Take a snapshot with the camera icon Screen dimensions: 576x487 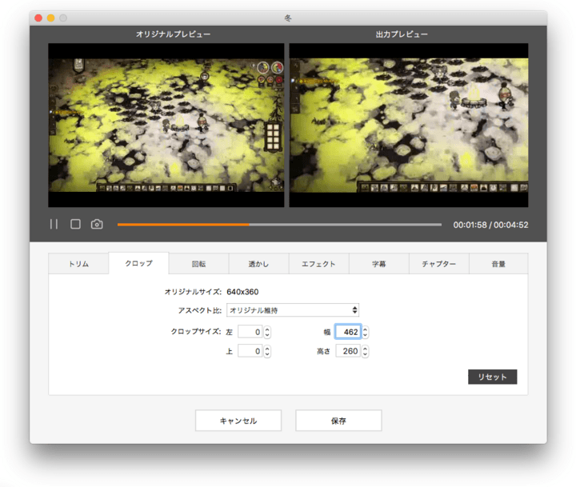[97, 225]
